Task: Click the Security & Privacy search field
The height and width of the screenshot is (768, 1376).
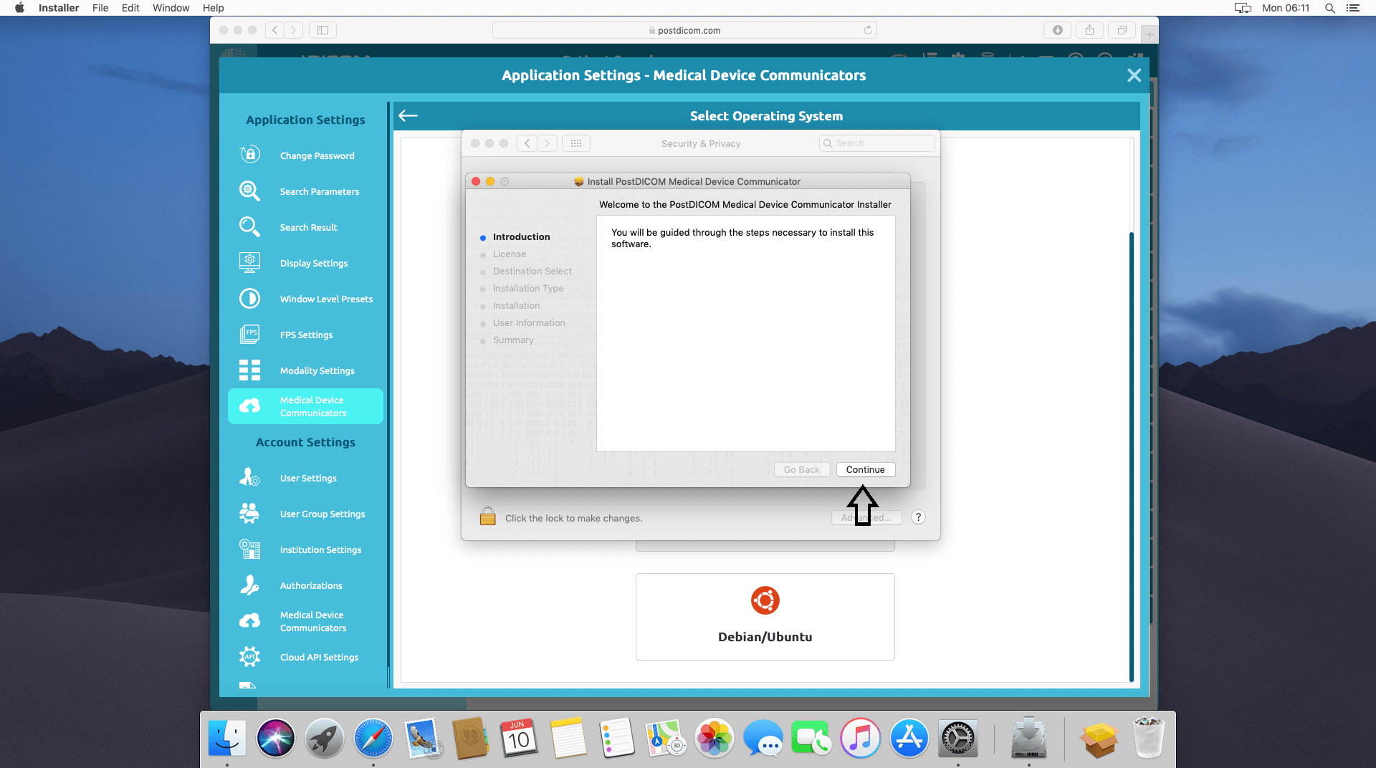Action: point(876,143)
